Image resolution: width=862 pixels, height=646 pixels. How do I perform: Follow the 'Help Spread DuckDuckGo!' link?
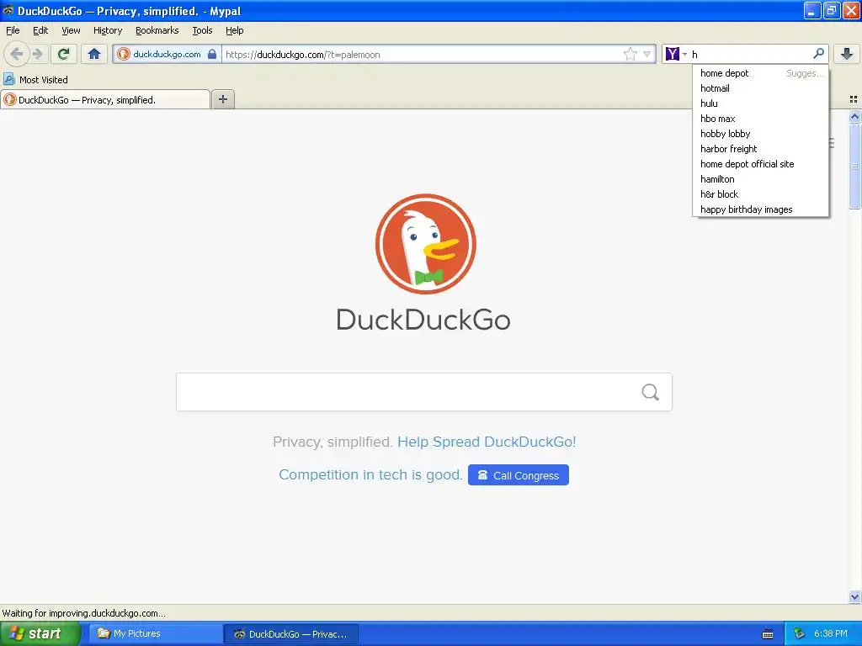click(487, 442)
